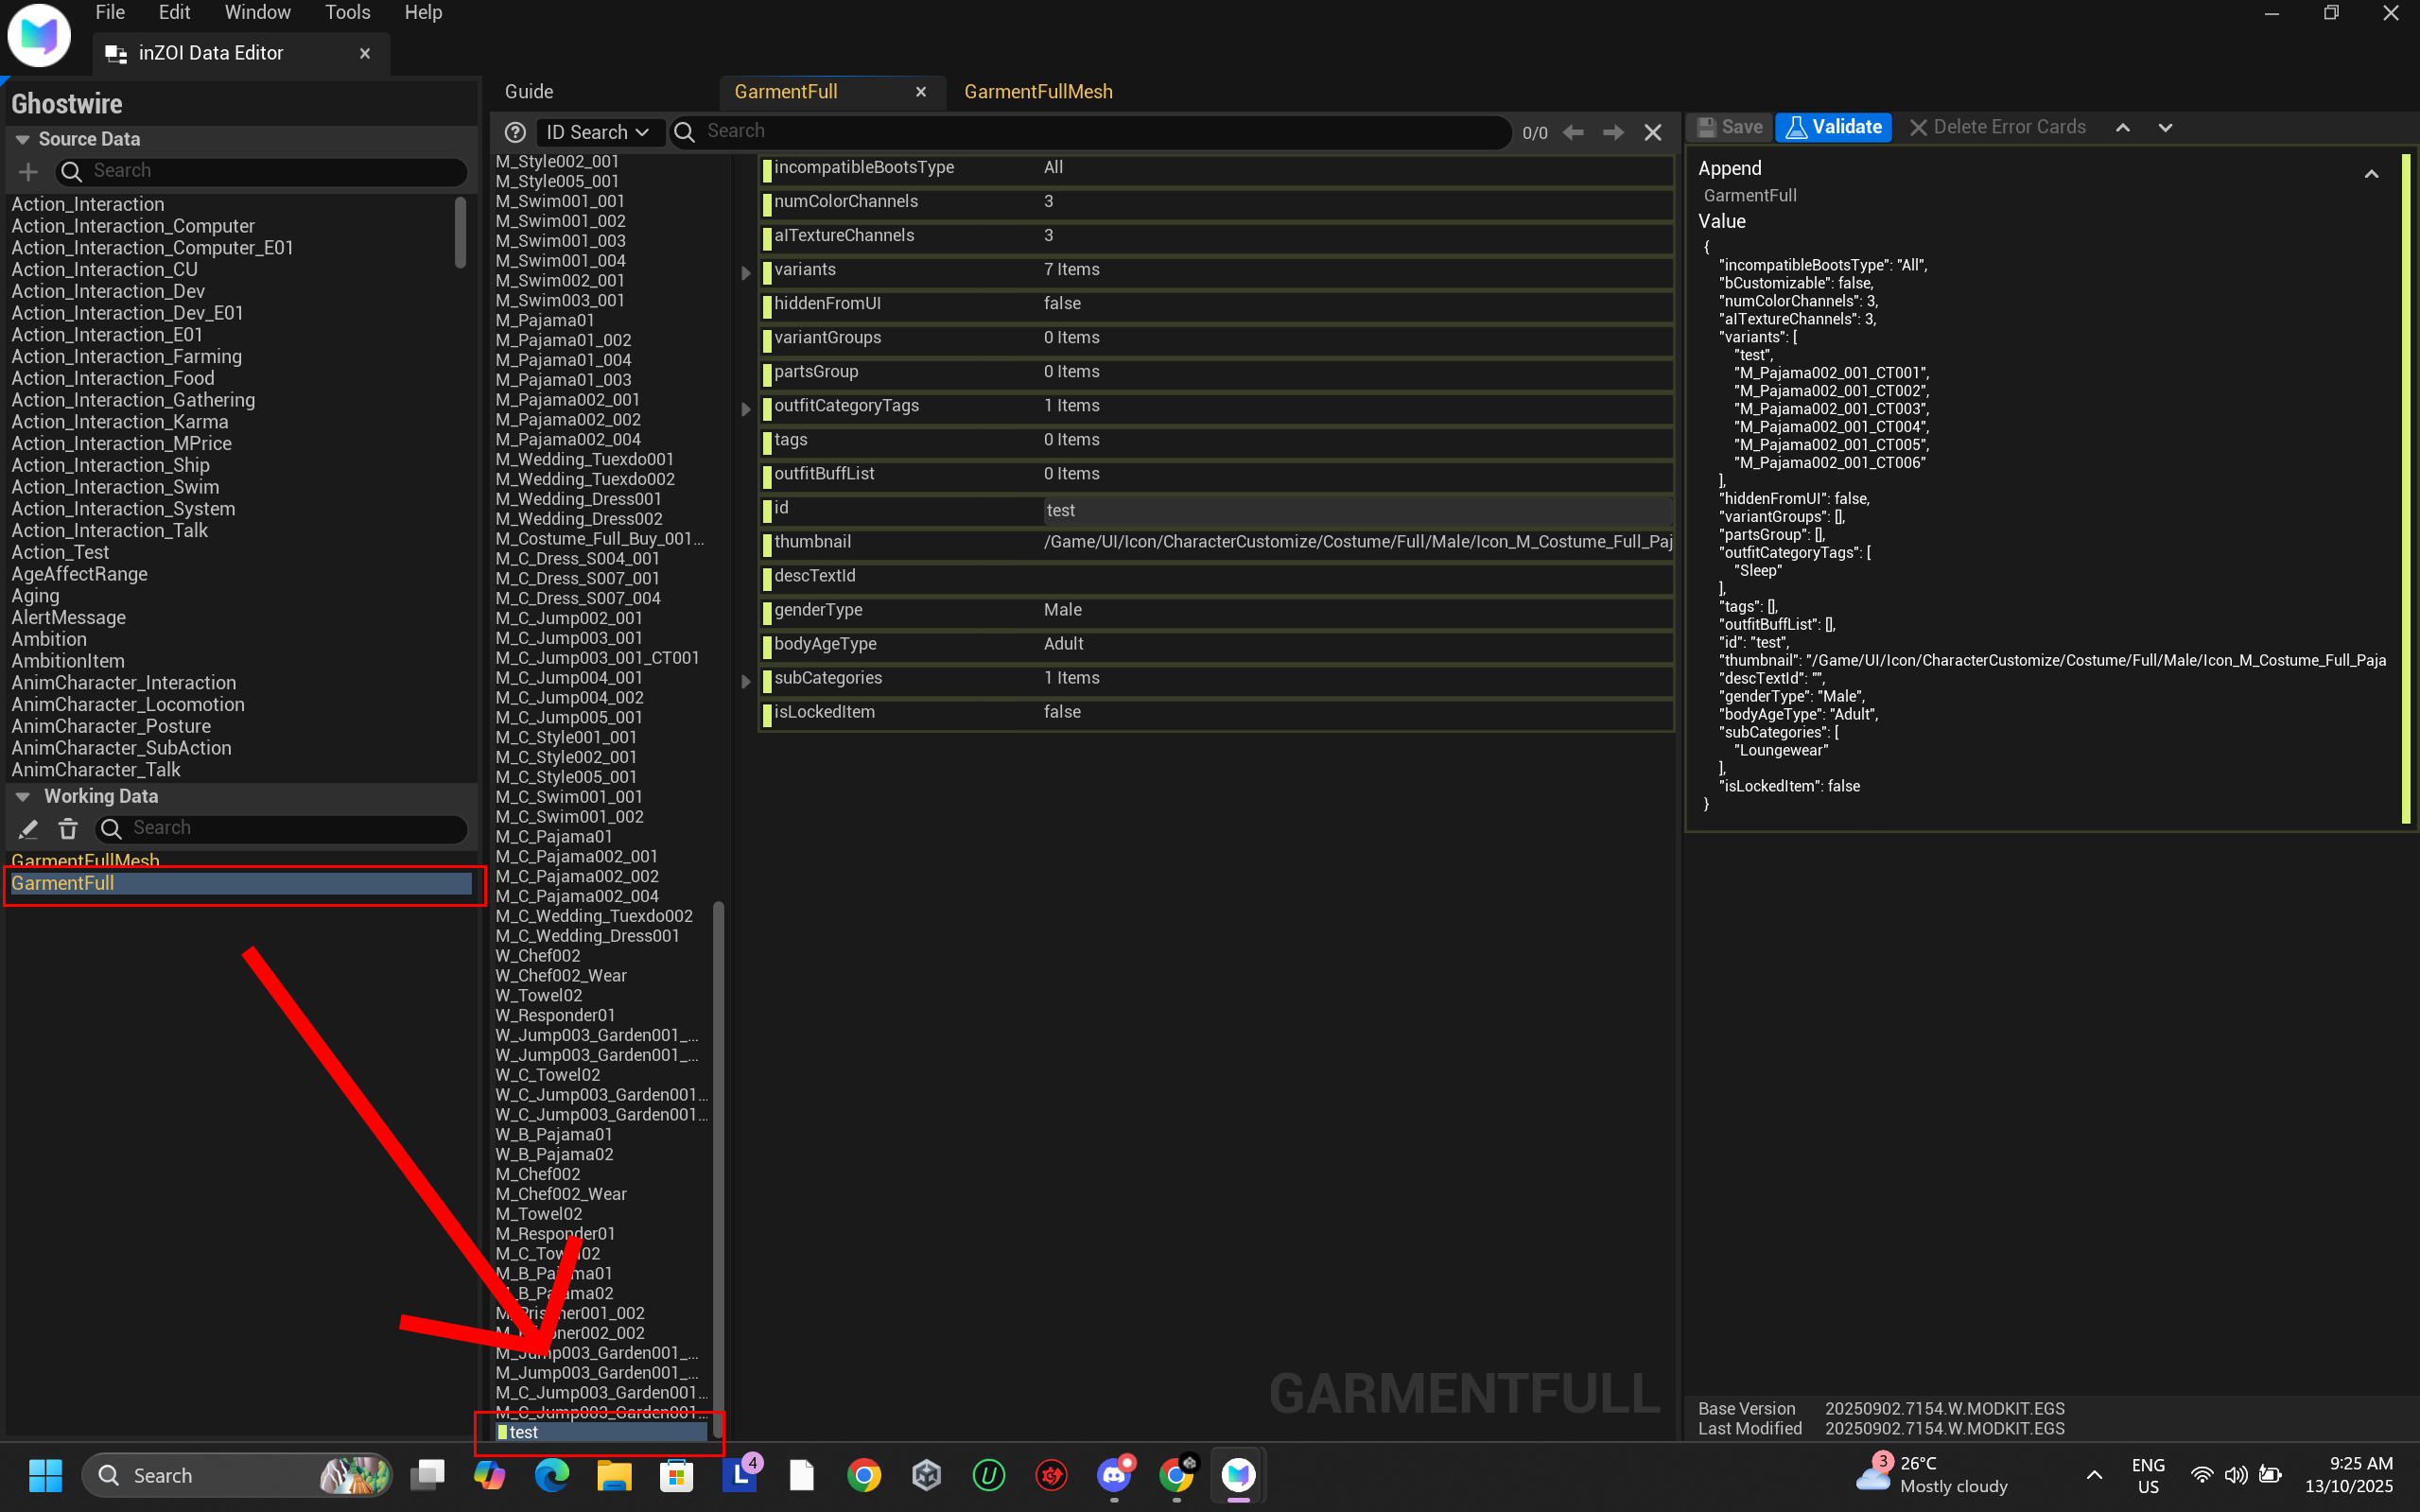Collapse the Working Data section

[x=22, y=797]
